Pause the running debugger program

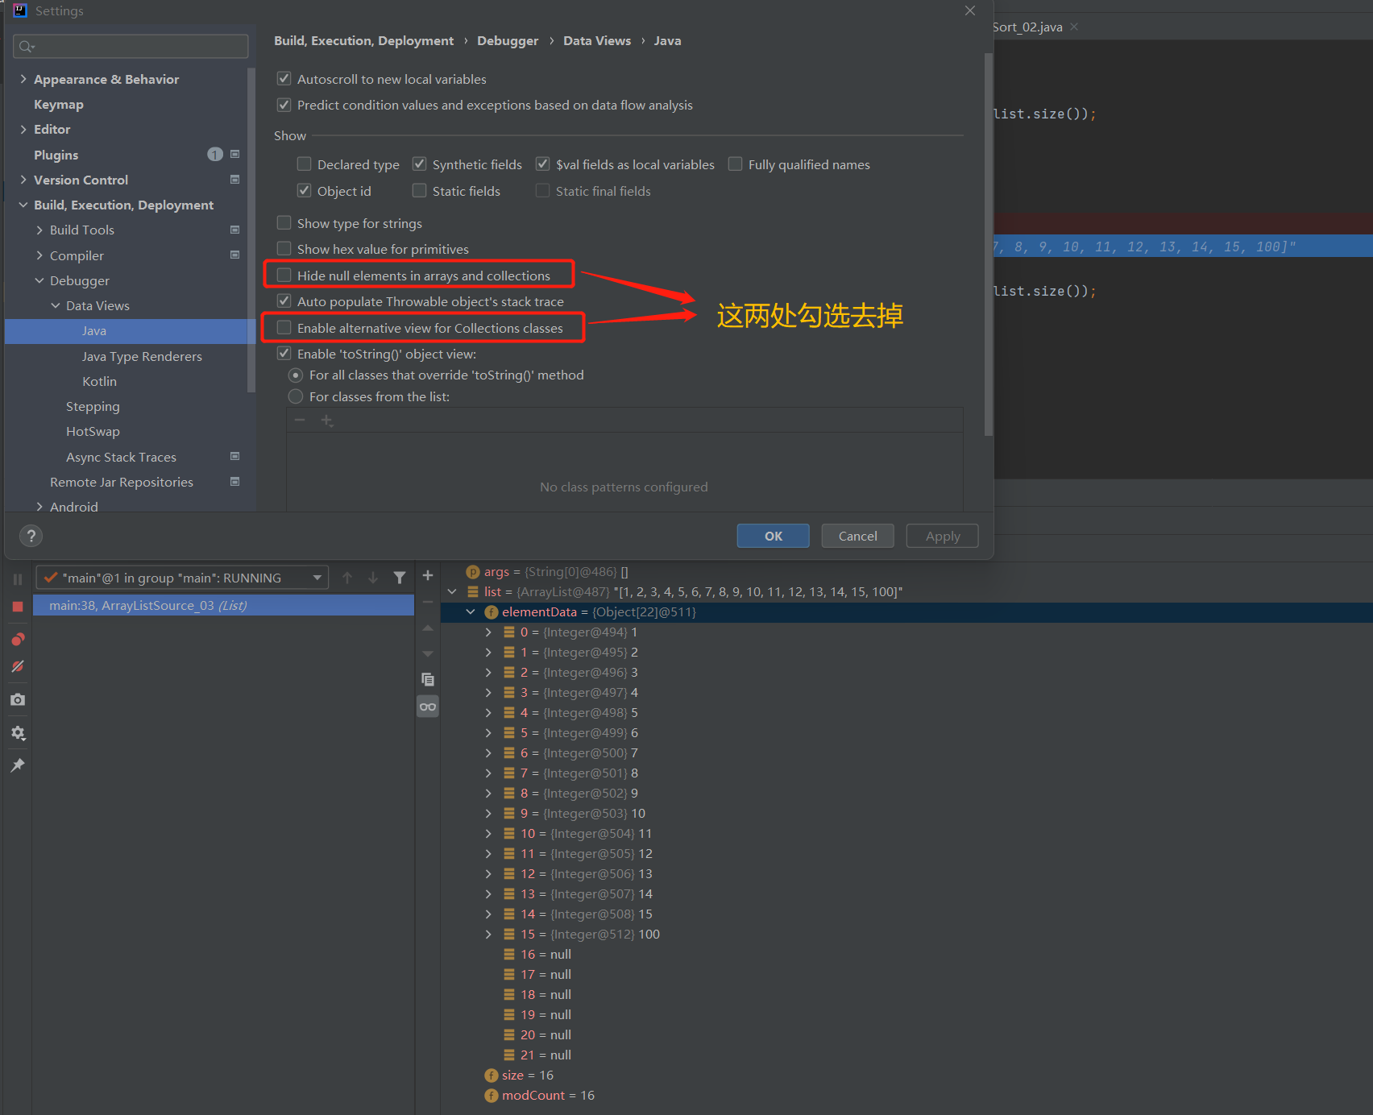(17, 578)
